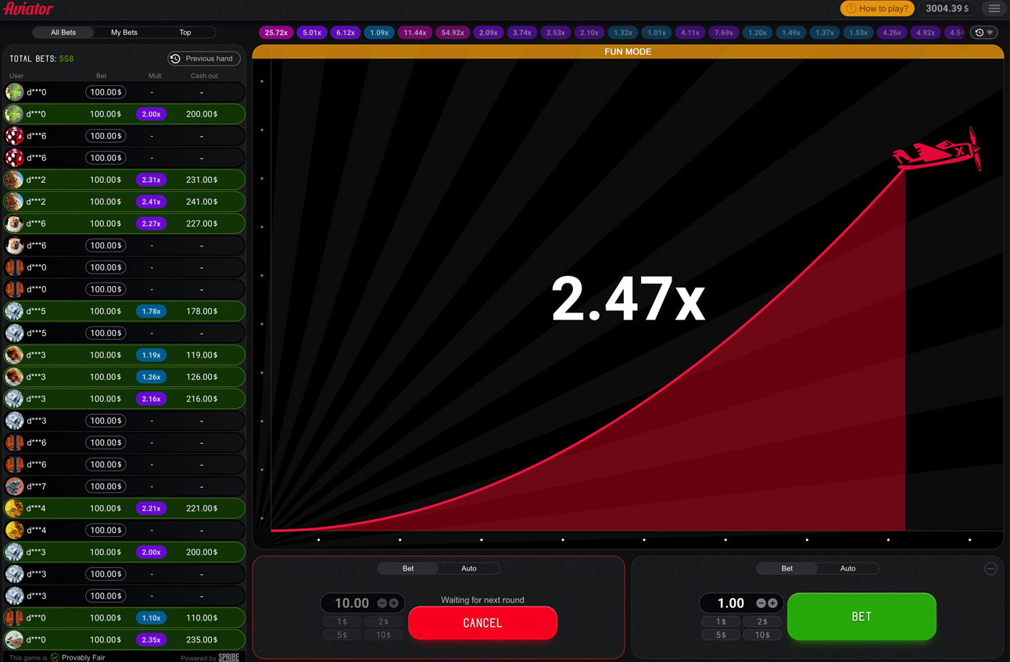Click the avatar in the 2.27x row

14,224
